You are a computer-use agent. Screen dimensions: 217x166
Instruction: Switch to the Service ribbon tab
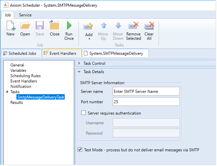(25, 15)
